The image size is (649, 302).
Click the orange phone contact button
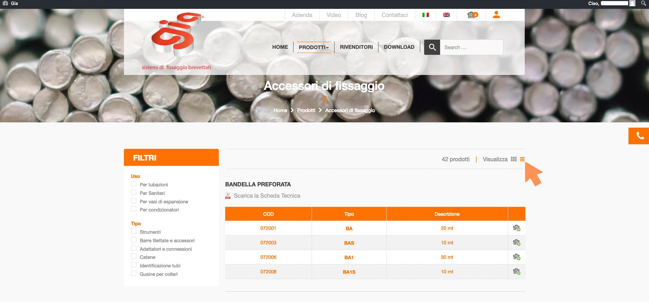coord(639,136)
